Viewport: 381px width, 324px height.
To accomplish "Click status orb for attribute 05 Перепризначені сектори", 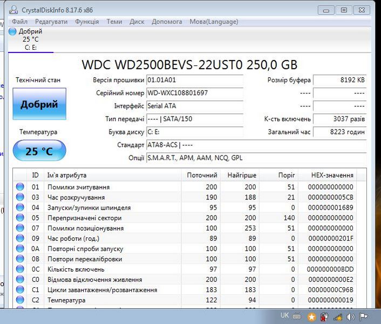I will click(20, 218).
